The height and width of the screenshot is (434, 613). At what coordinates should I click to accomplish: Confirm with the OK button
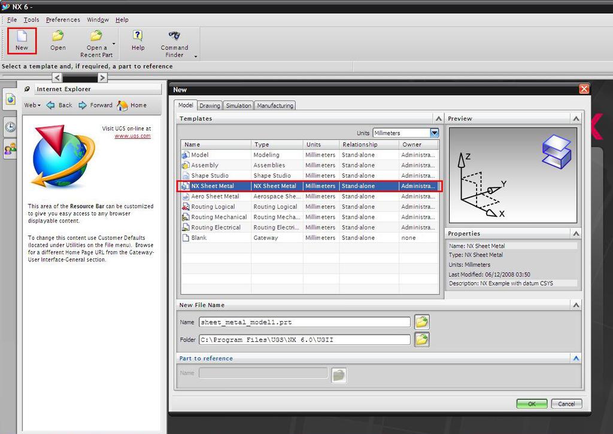[x=532, y=404]
